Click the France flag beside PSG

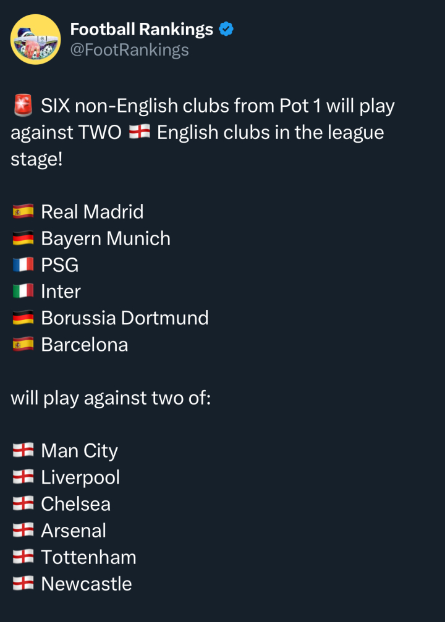pos(23,264)
